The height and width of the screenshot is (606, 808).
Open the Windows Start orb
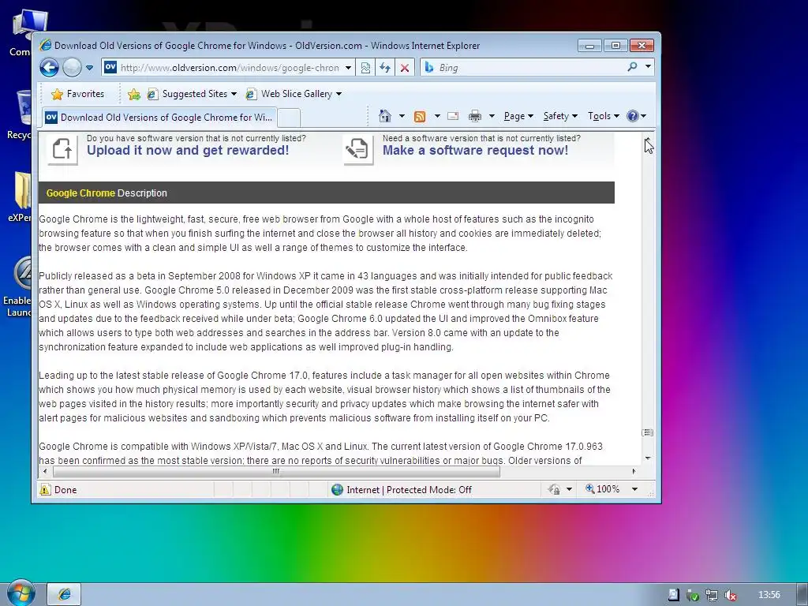[21, 594]
